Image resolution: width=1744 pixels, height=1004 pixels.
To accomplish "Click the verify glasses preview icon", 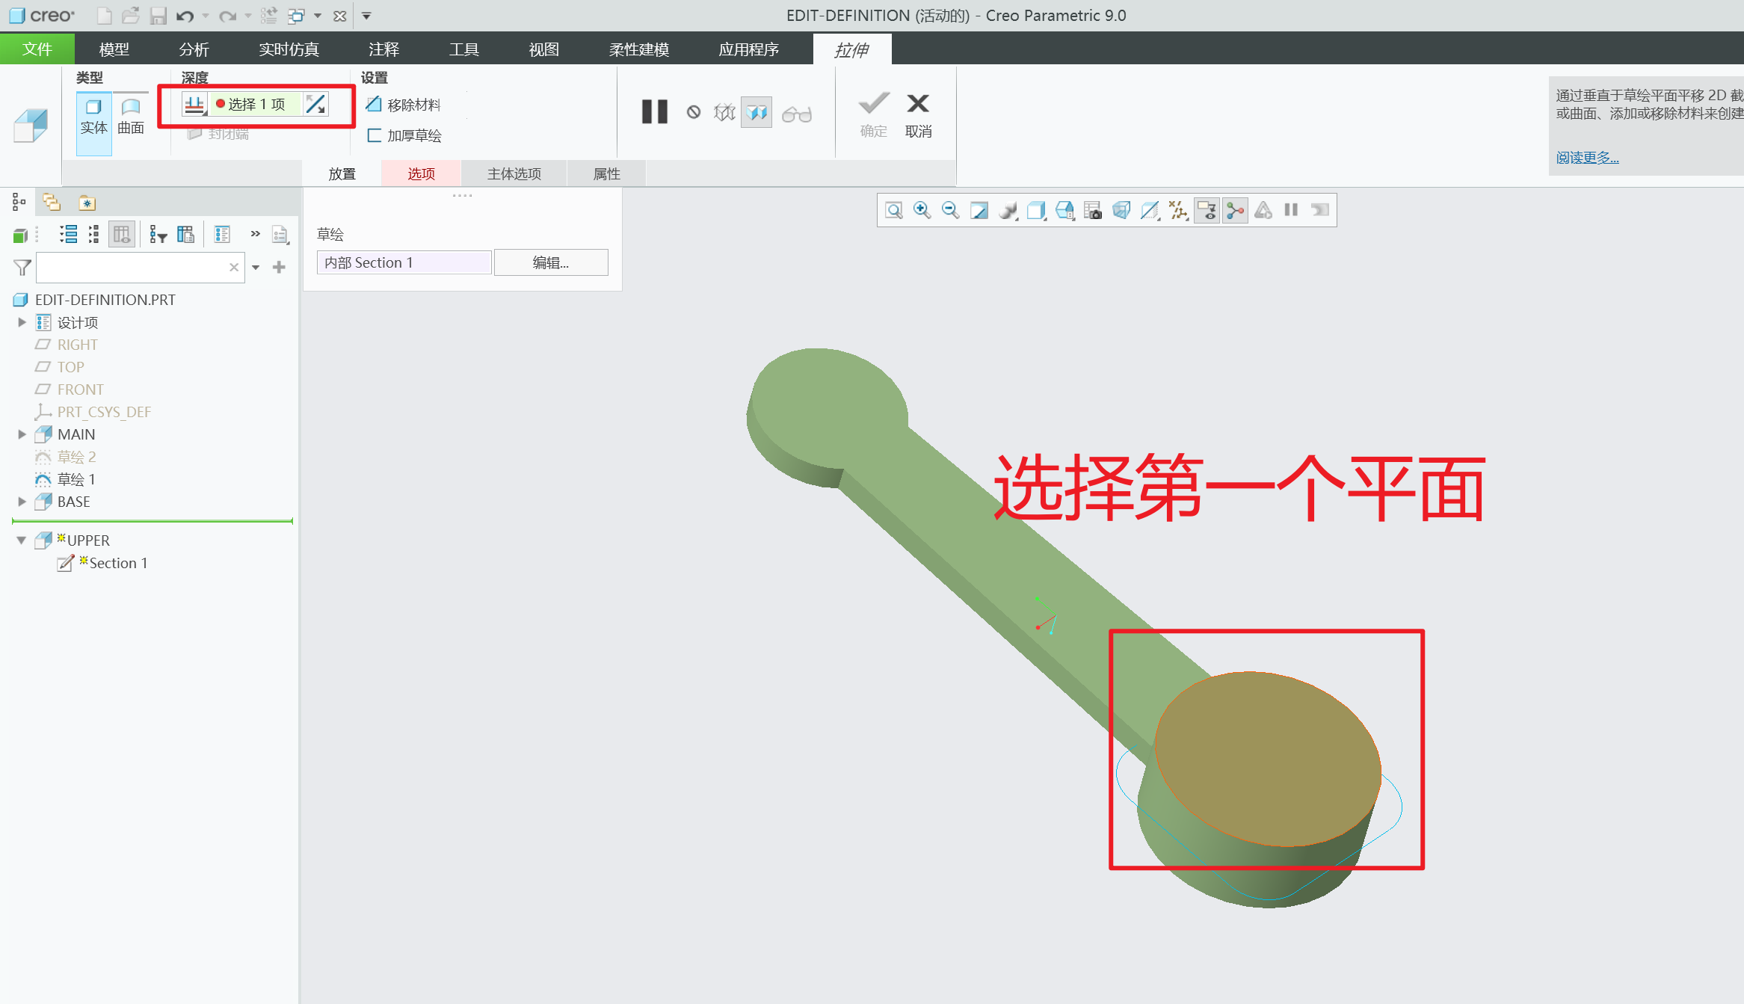I will (796, 114).
